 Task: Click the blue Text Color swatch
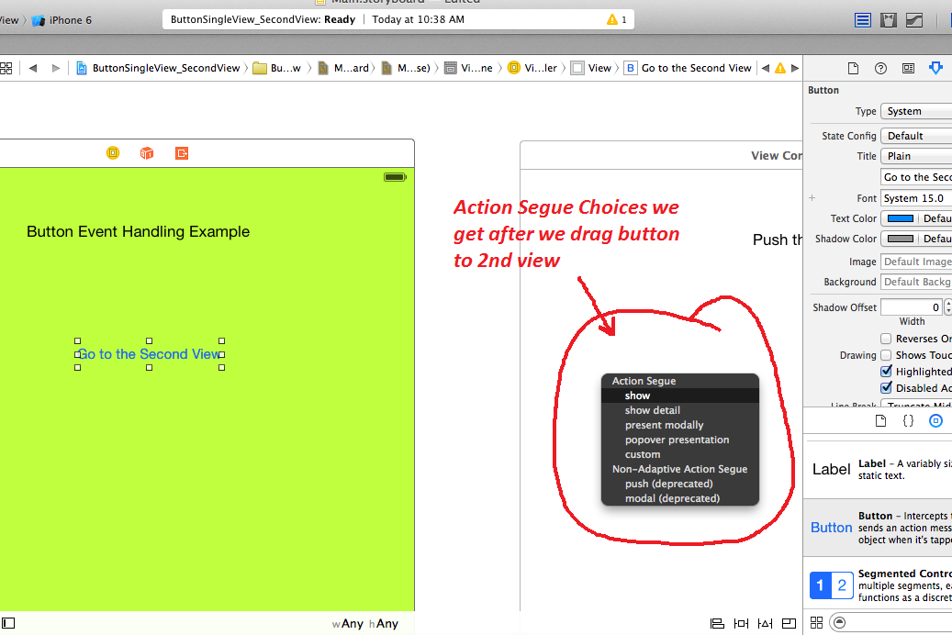[x=899, y=218]
